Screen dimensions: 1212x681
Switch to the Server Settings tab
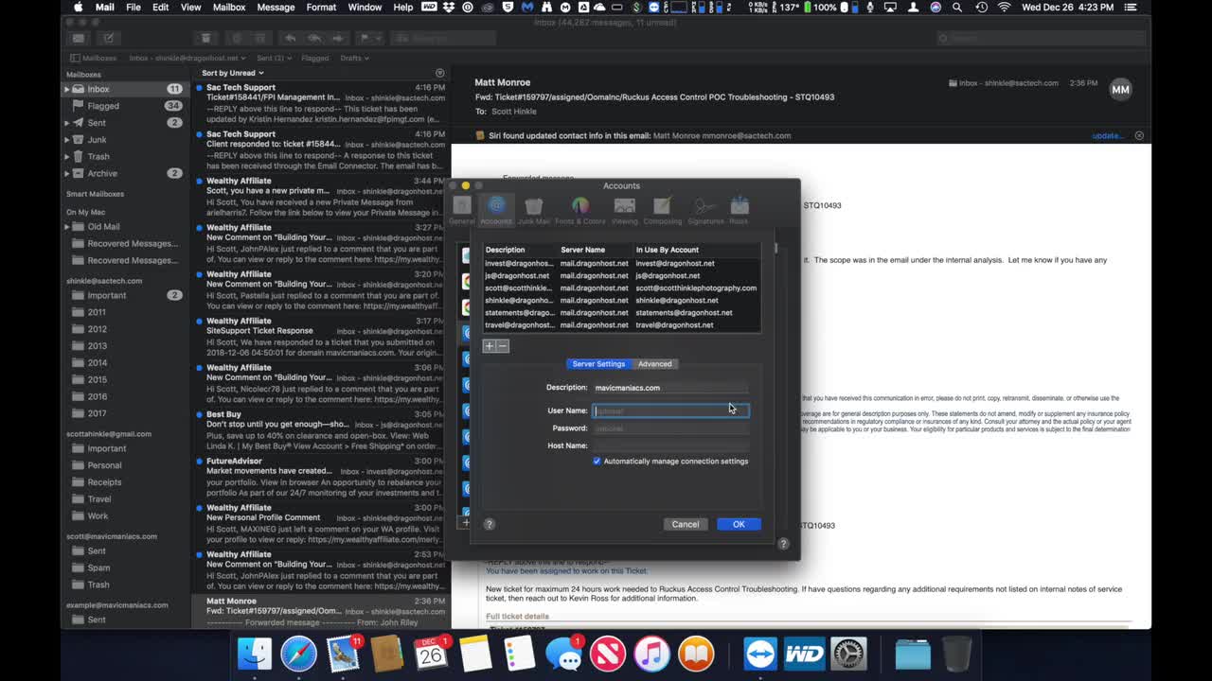pos(598,364)
